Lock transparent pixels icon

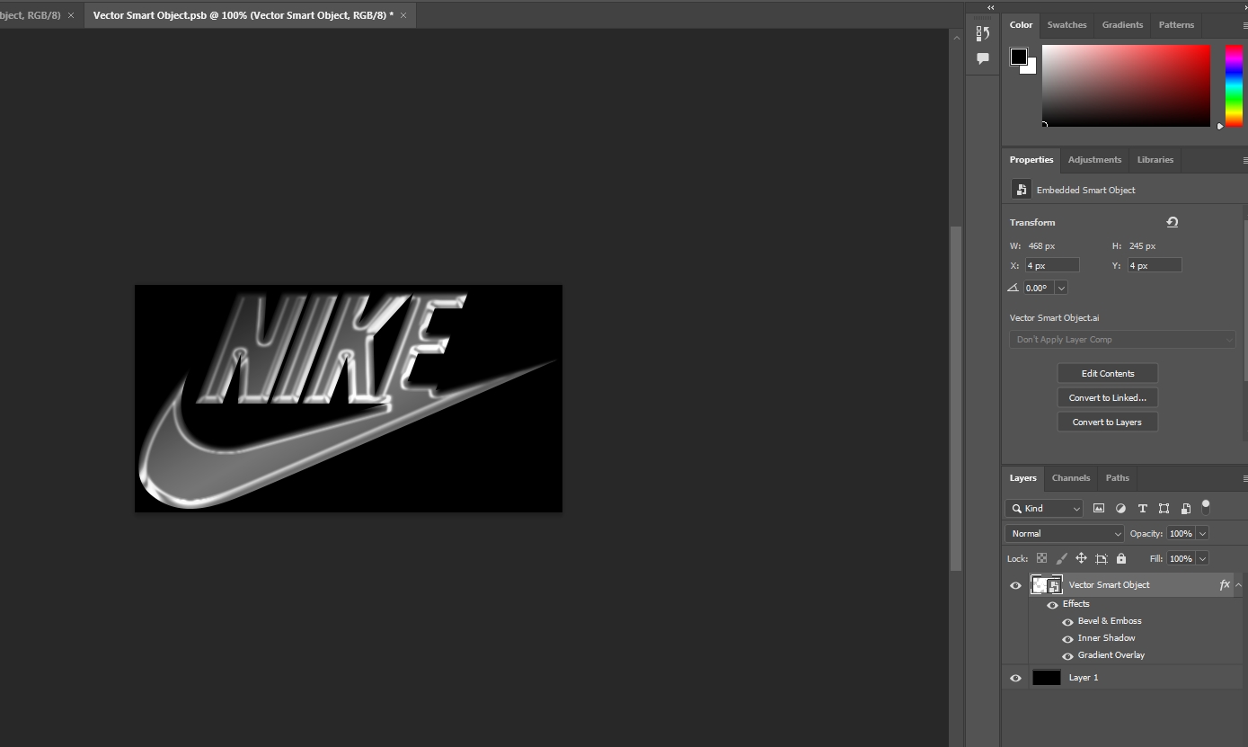[1041, 558]
